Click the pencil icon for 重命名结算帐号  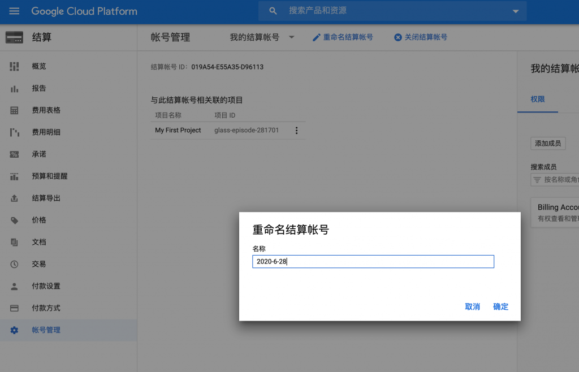[317, 37]
